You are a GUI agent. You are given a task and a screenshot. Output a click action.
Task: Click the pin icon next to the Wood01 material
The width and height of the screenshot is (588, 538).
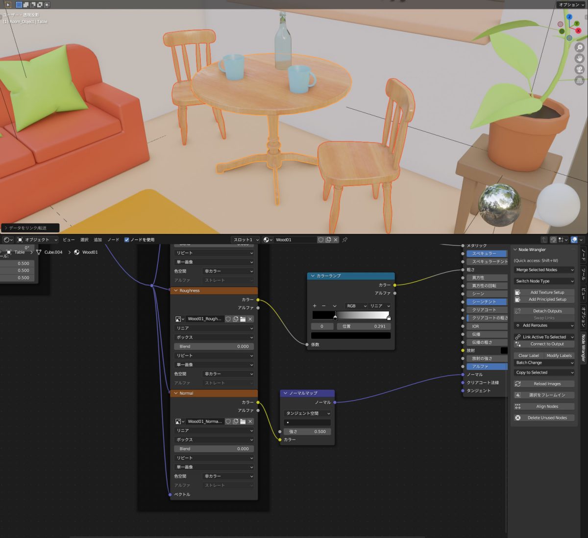[x=345, y=240]
